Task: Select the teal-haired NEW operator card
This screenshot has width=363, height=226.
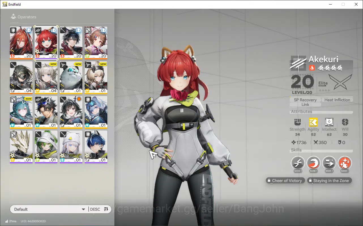Action: (x=21, y=112)
